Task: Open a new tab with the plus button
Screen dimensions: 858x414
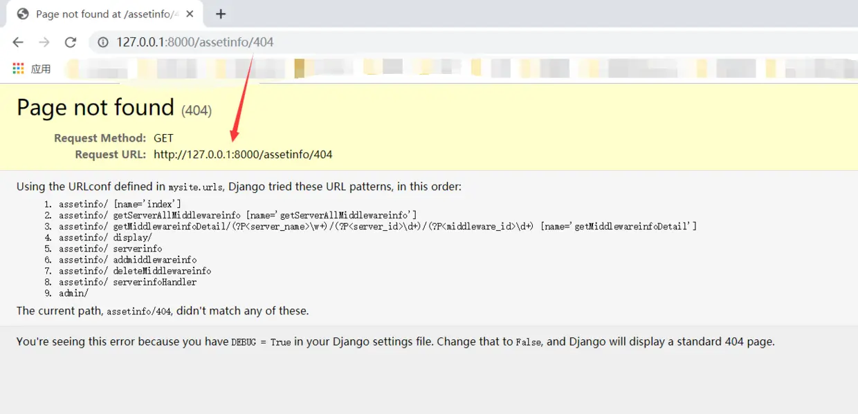Action: tap(221, 14)
